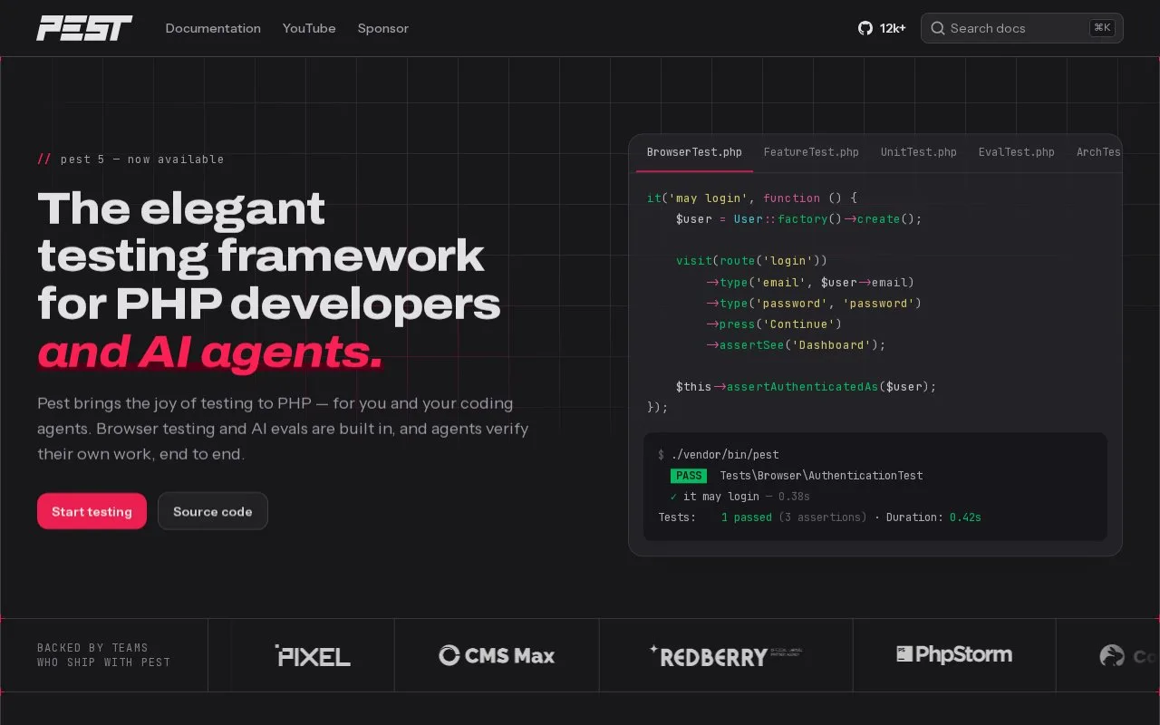Click the Pest logo in the header

(84, 28)
